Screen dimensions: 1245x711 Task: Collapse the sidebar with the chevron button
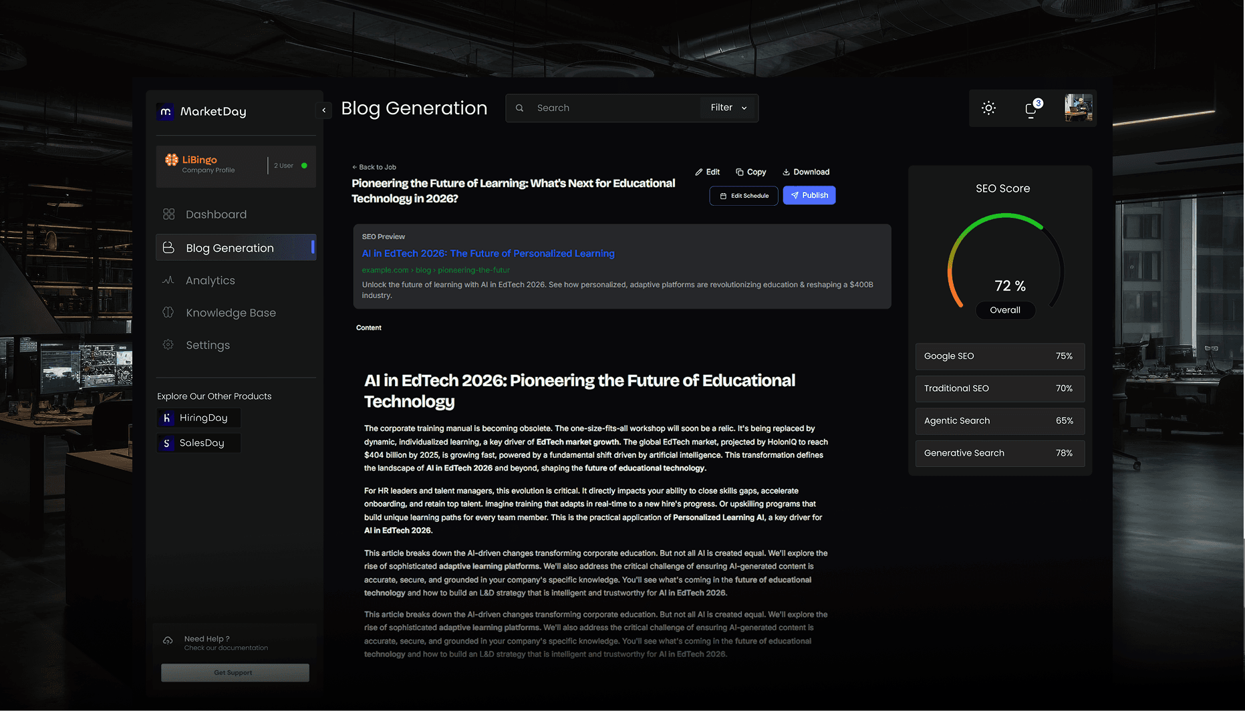pos(324,110)
